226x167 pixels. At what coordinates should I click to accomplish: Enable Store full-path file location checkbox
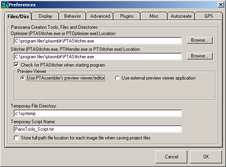pos(16,138)
